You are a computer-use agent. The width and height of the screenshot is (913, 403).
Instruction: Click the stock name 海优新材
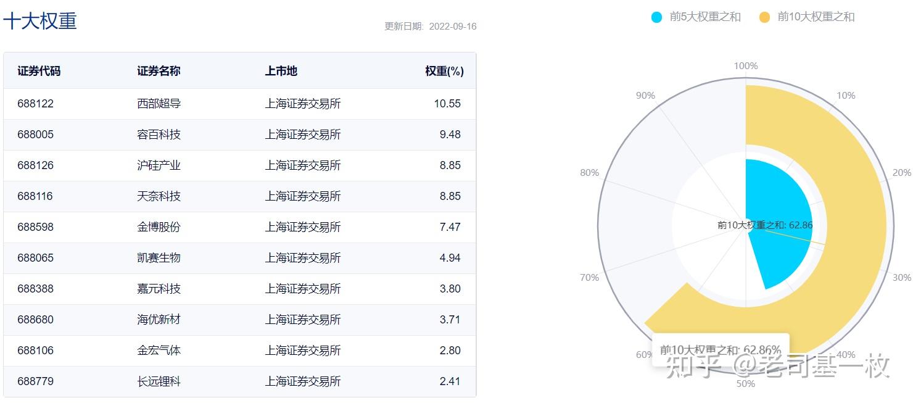[x=159, y=320]
